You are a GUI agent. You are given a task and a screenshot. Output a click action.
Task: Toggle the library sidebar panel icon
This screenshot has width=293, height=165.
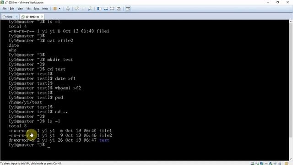coord(99,9)
